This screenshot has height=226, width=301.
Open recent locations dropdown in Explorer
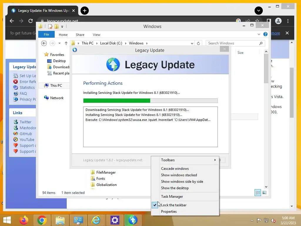point(59,43)
